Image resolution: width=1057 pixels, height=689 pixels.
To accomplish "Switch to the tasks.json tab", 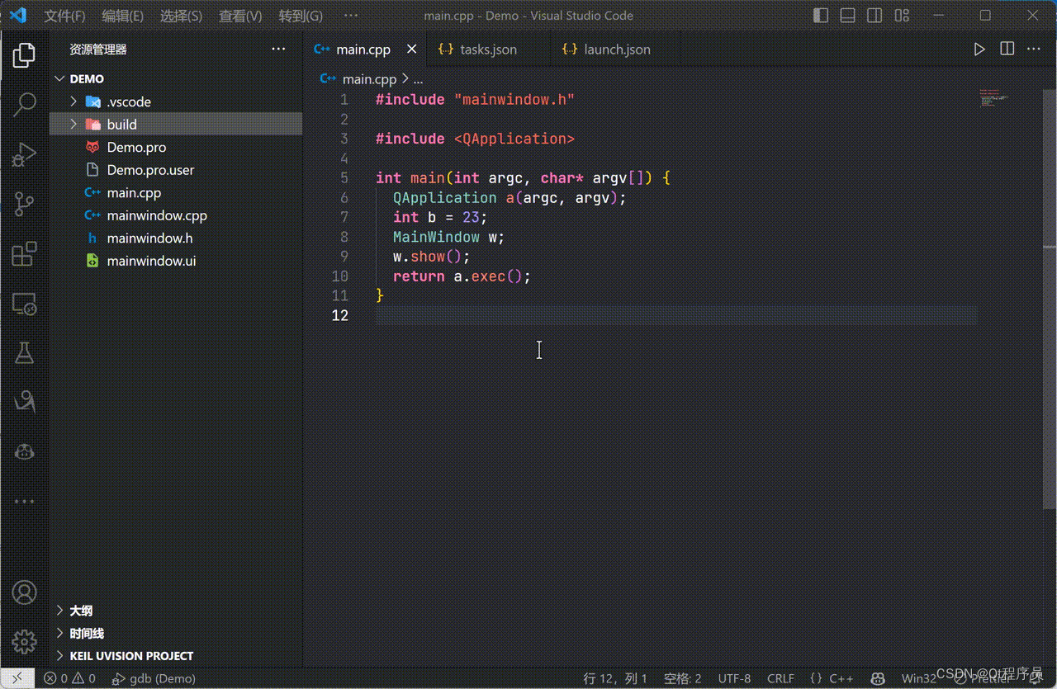I will click(x=488, y=49).
